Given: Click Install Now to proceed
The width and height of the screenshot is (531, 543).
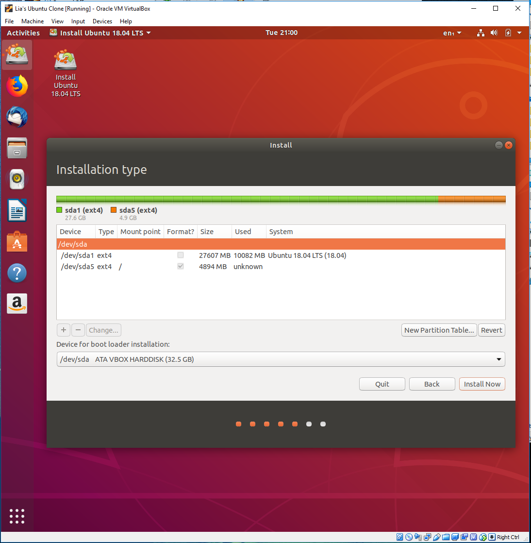Looking at the screenshot, I should (482, 384).
